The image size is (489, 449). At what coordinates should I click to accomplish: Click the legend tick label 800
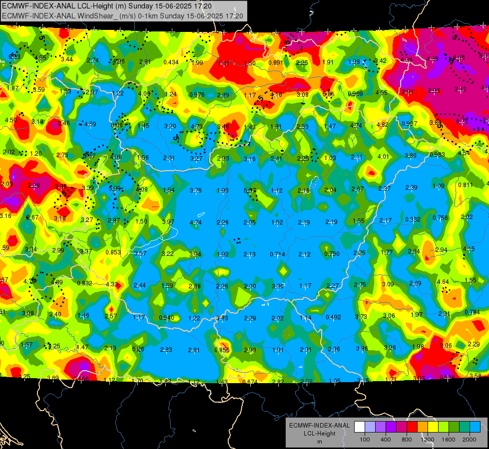pyautogui.click(x=407, y=440)
